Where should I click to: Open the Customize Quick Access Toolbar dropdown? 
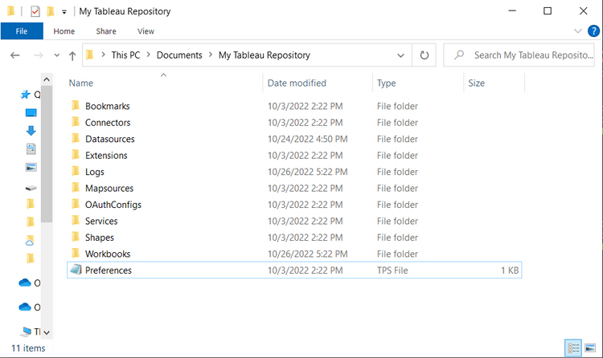click(x=64, y=12)
